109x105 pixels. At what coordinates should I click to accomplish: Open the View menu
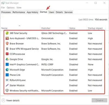(x=19, y=8)
